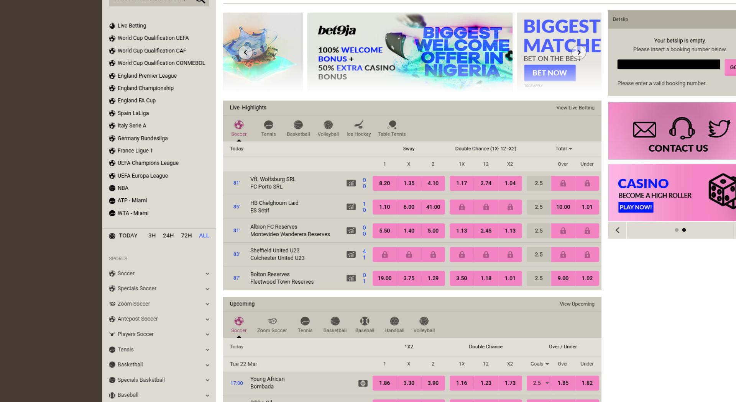
Task: Select Handball icon in Upcoming section
Action: [x=394, y=321]
